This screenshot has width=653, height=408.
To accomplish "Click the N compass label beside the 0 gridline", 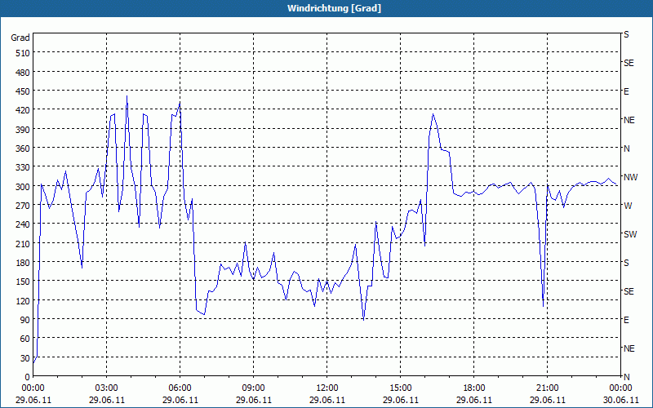I will tap(626, 377).
